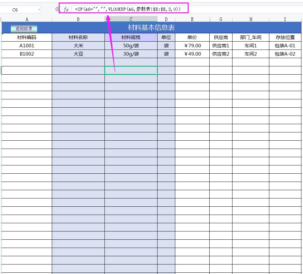
Task: Click the zoom magnifier icon beside fx
Action: [x=57, y=9]
